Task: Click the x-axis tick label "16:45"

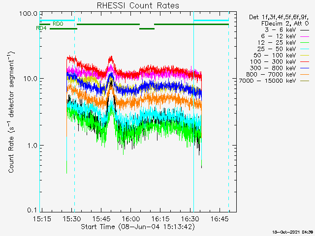Action: 220,219
